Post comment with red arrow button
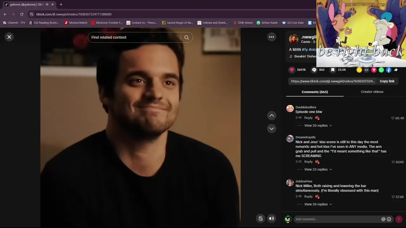 pyautogui.click(x=399, y=219)
